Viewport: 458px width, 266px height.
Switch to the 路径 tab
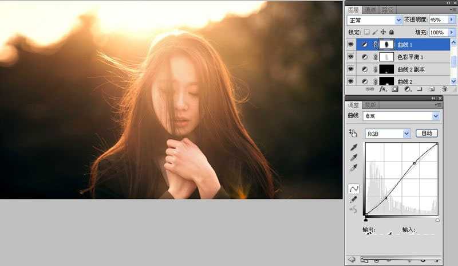tap(387, 10)
